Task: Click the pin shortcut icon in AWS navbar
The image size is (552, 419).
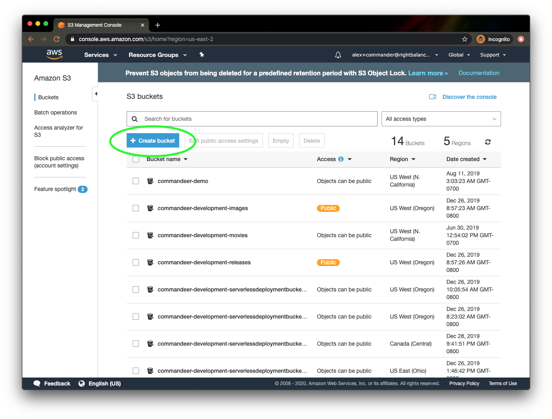Action: [x=202, y=55]
